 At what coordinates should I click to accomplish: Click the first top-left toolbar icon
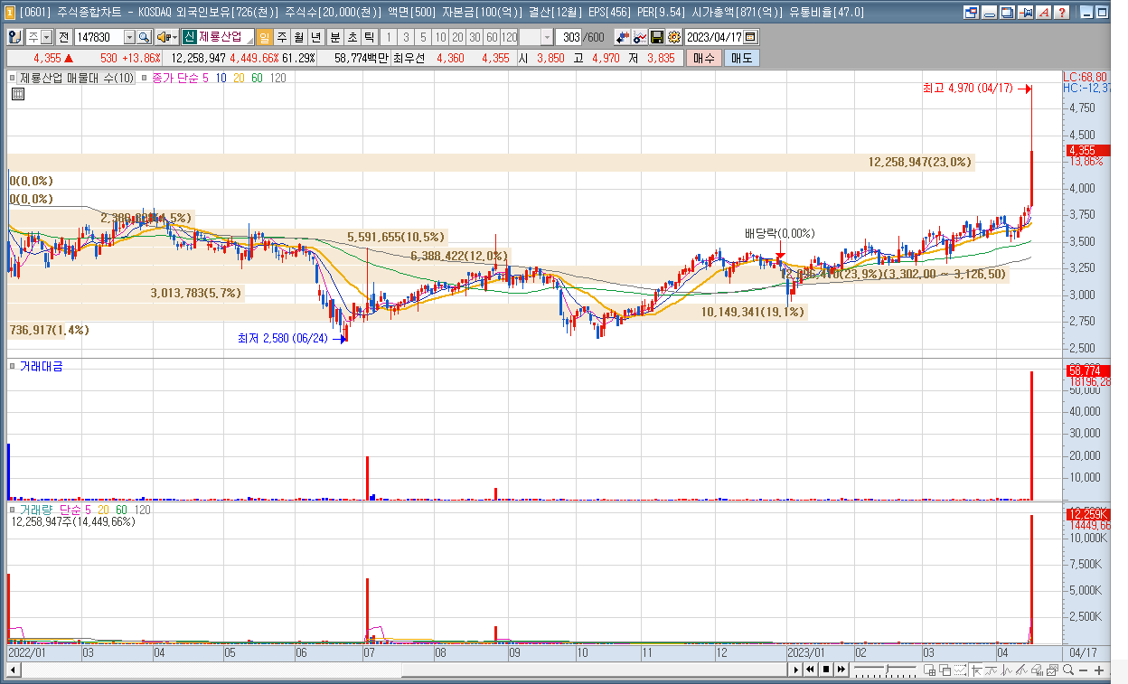pyautogui.click(x=14, y=37)
